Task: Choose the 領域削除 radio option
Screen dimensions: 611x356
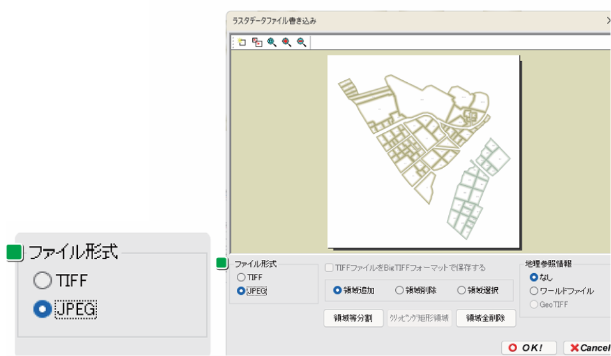Action: [x=400, y=290]
